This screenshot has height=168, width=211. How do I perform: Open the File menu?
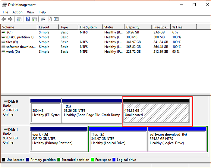(x=5, y=12)
